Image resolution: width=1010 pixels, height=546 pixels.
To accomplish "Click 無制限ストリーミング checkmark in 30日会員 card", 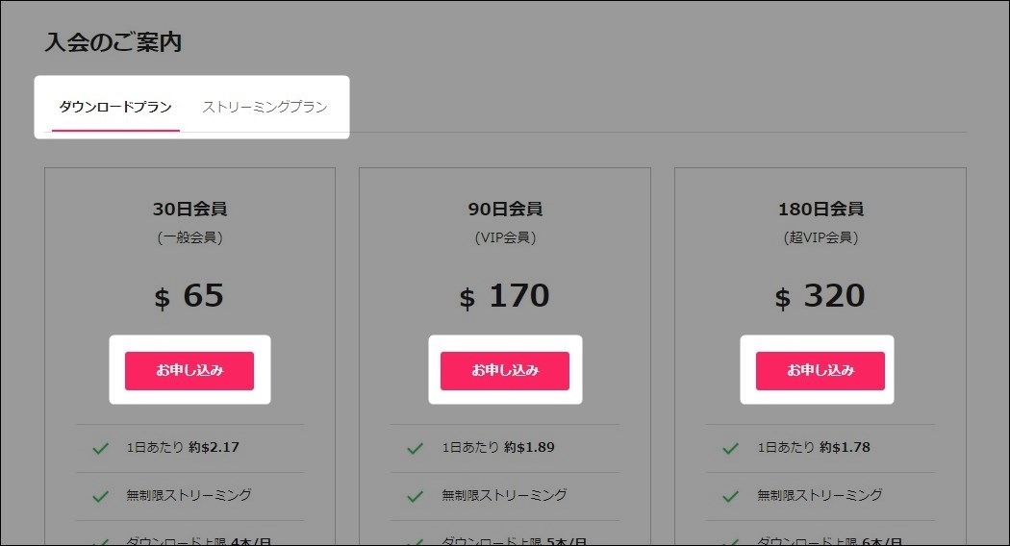I will (x=100, y=496).
